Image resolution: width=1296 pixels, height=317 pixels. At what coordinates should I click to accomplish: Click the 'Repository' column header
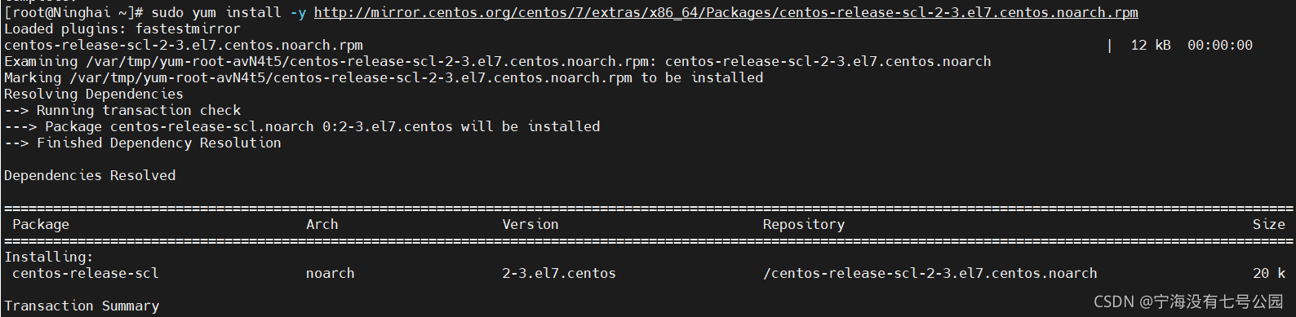click(804, 224)
